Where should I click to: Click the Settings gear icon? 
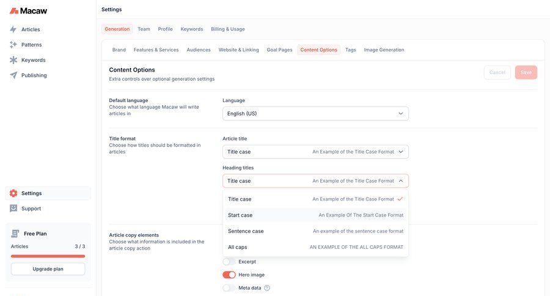(x=13, y=193)
